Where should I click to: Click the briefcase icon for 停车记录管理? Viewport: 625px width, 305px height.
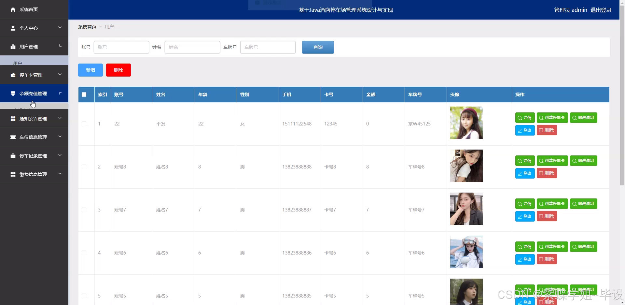click(x=13, y=156)
